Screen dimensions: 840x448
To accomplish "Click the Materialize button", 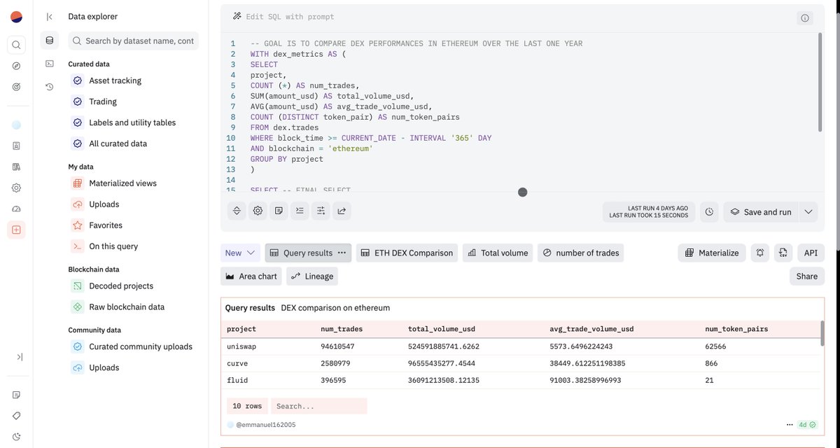I will 712,253.
